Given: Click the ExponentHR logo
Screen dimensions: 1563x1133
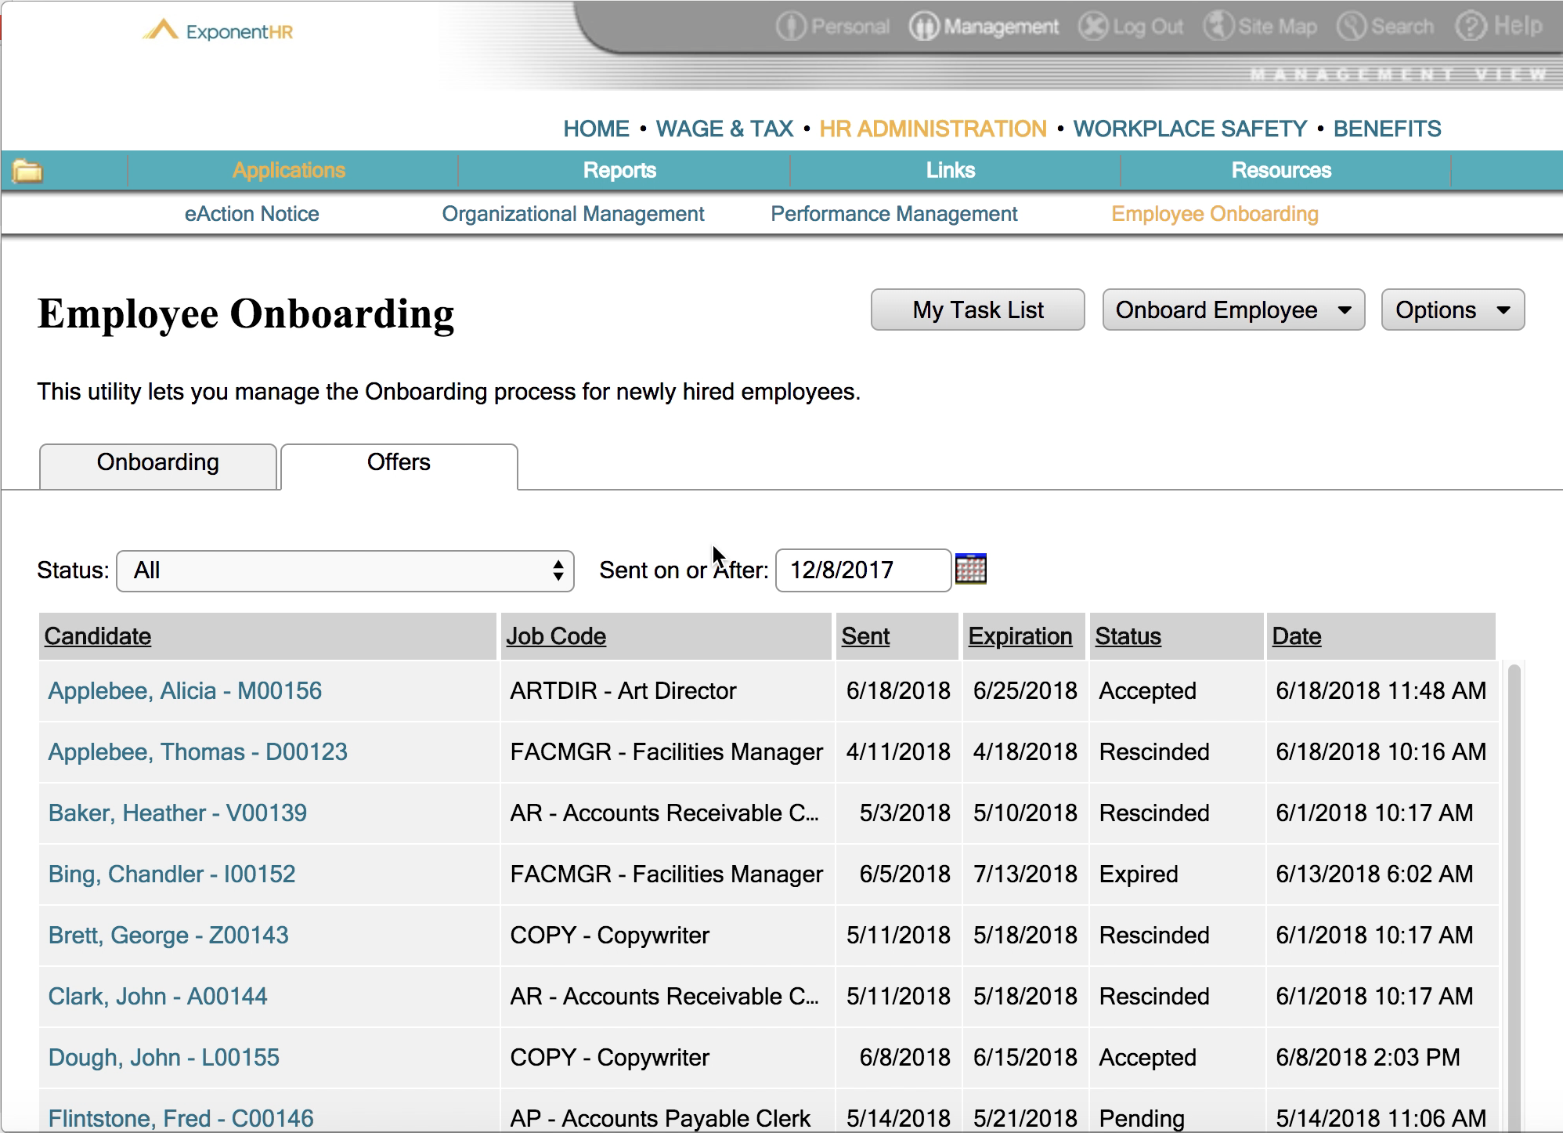Looking at the screenshot, I should [x=218, y=31].
